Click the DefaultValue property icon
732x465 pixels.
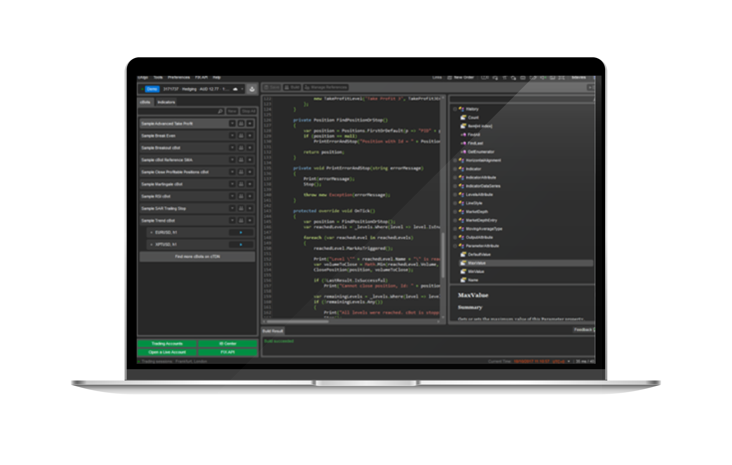463,254
